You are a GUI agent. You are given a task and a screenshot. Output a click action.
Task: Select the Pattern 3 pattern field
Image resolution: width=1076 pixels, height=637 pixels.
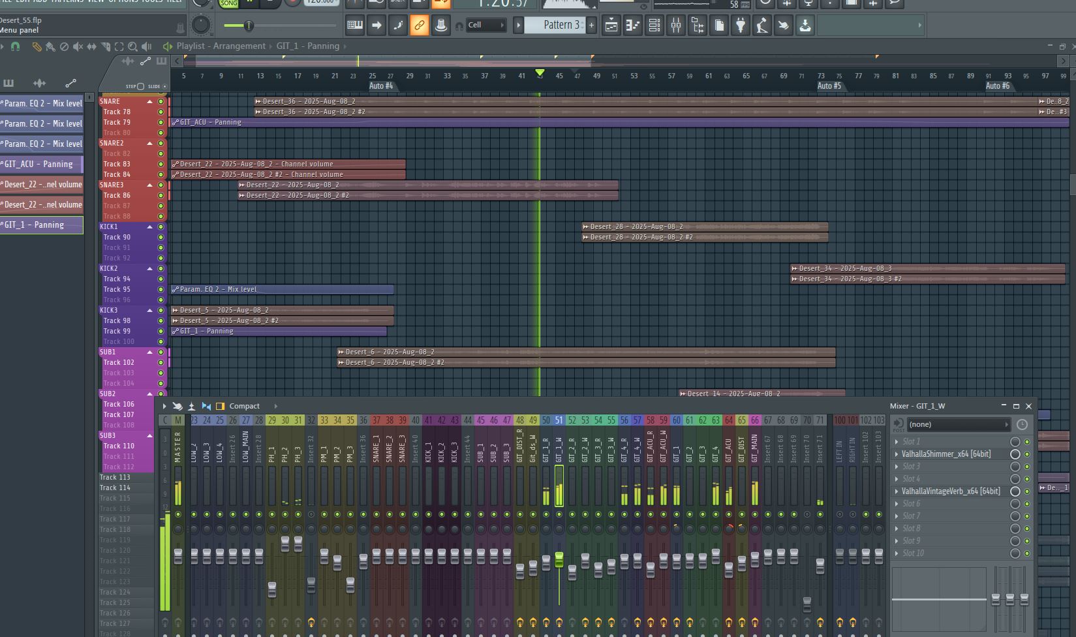[555, 25]
